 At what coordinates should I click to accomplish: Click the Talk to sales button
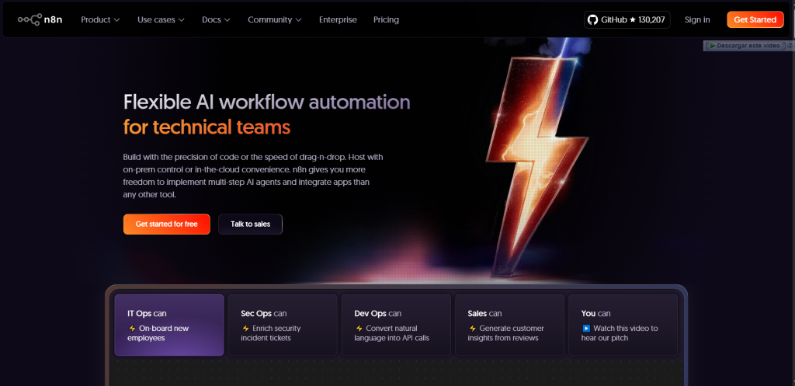pyautogui.click(x=251, y=224)
